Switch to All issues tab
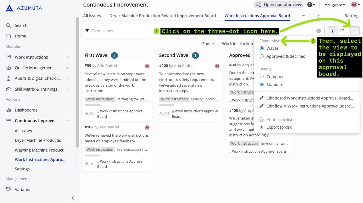 [x=92, y=16]
